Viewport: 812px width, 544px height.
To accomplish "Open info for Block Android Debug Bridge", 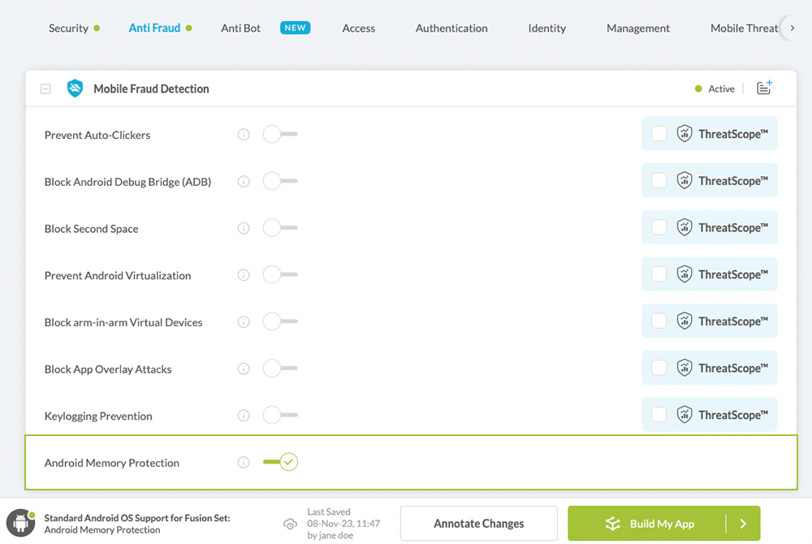I will point(244,182).
